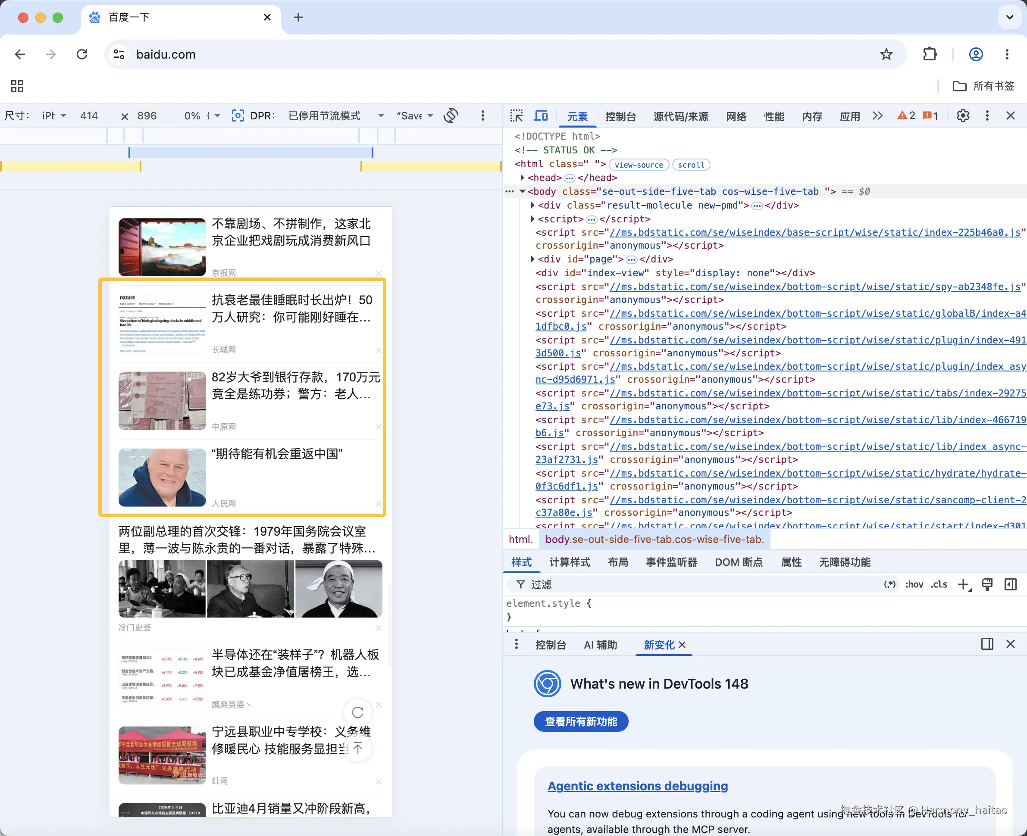Expand the div id="page" node
The image size is (1027, 836).
(x=532, y=259)
